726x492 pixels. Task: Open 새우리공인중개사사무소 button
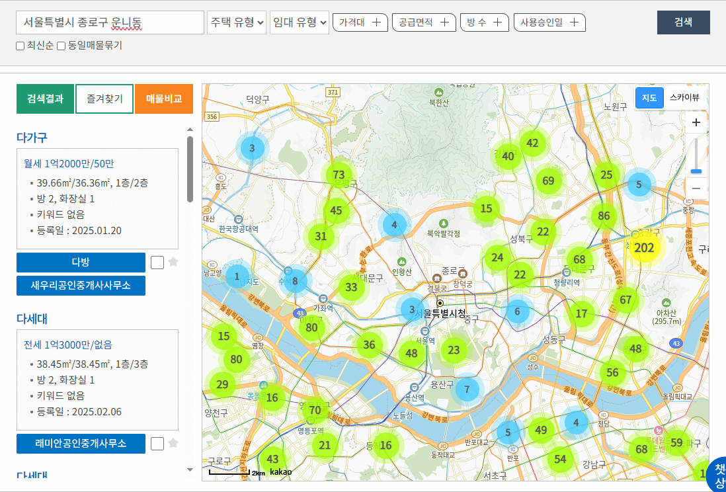click(x=81, y=286)
